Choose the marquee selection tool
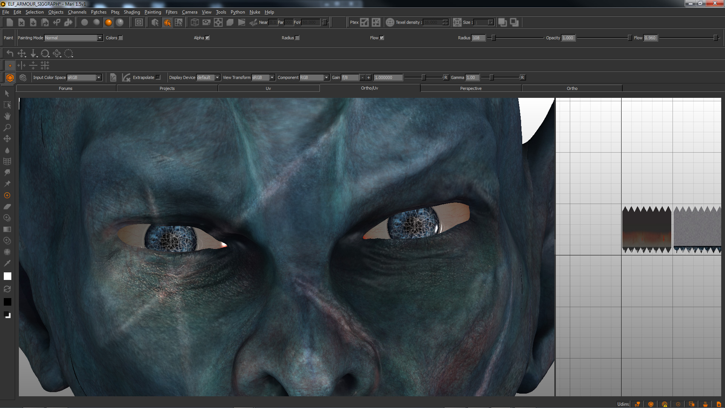 point(7,105)
